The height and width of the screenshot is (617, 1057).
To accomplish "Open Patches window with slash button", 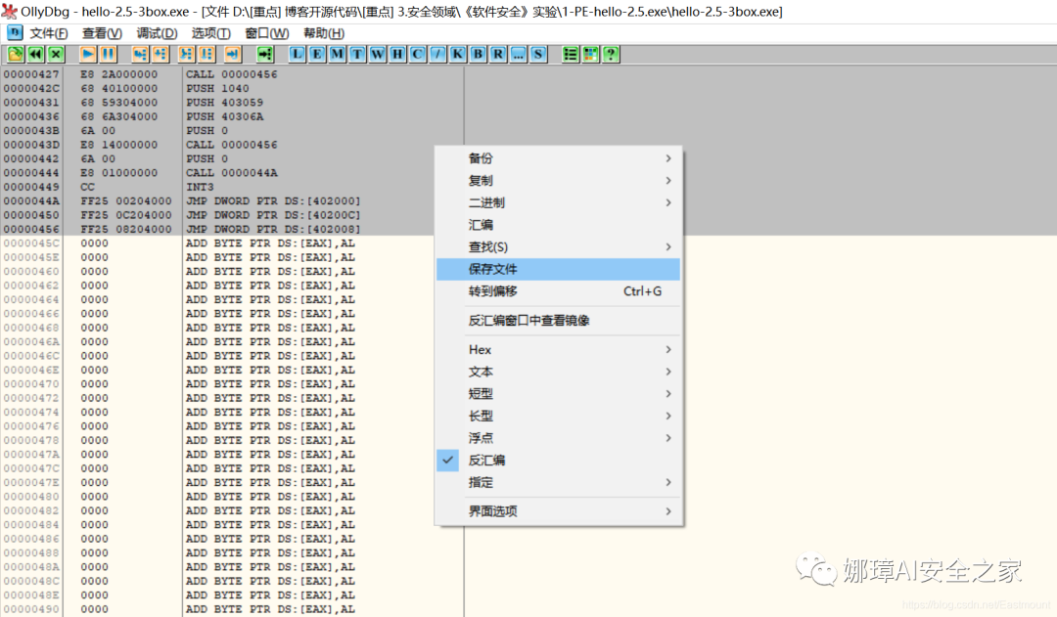I will coord(438,55).
